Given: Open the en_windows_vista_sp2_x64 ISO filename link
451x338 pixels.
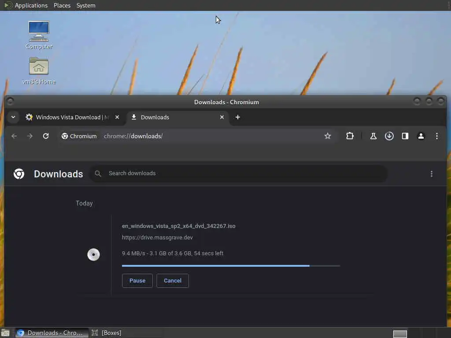Looking at the screenshot, I should click(179, 226).
